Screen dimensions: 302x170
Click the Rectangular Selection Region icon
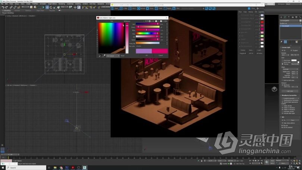point(39,7)
